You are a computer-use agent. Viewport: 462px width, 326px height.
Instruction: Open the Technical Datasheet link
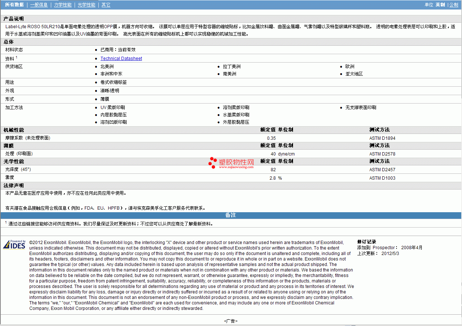point(121,59)
